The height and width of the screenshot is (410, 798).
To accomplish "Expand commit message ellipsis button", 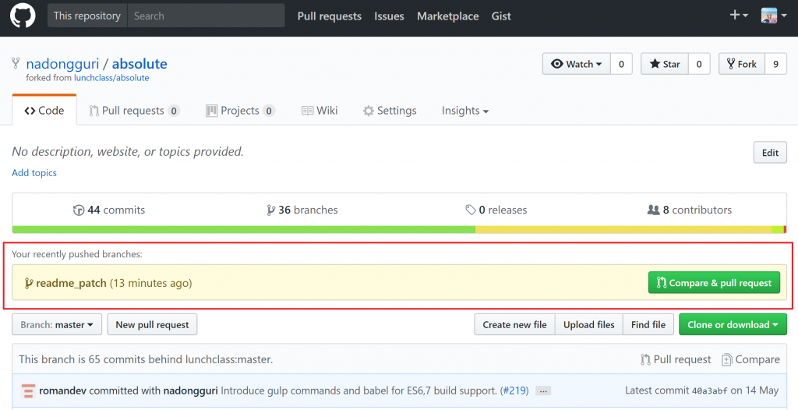I will [543, 391].
